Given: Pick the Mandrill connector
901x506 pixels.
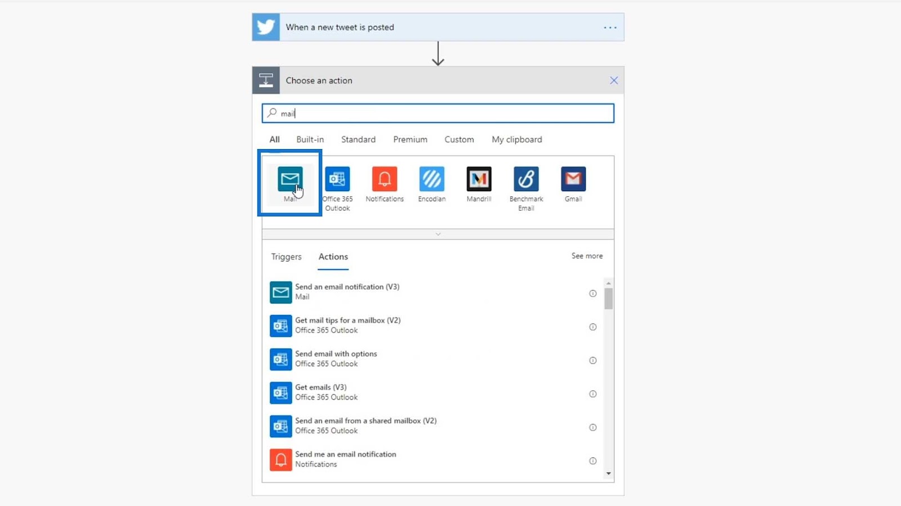Looking at the screenshot, I should [479, 179].
